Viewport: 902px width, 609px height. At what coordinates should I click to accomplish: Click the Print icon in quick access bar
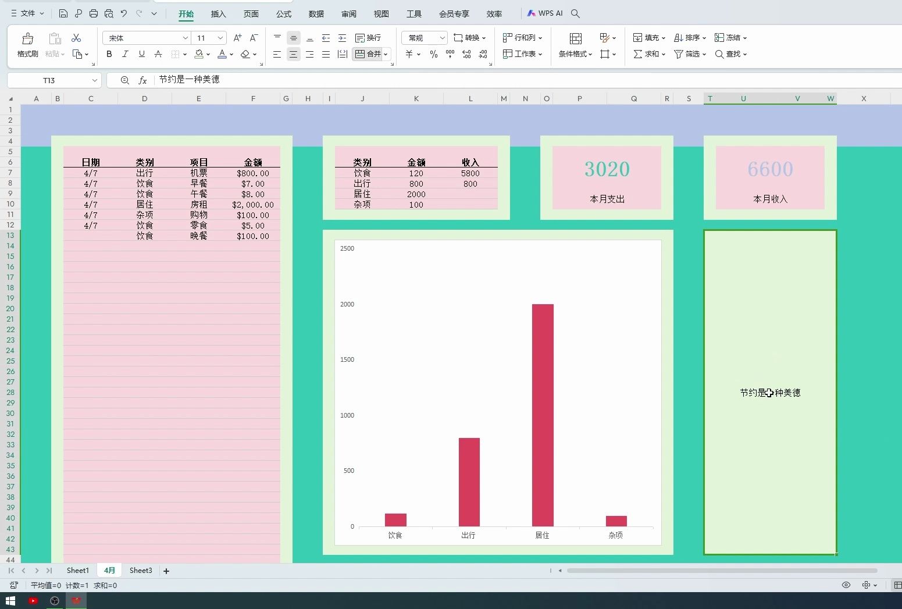94,13
